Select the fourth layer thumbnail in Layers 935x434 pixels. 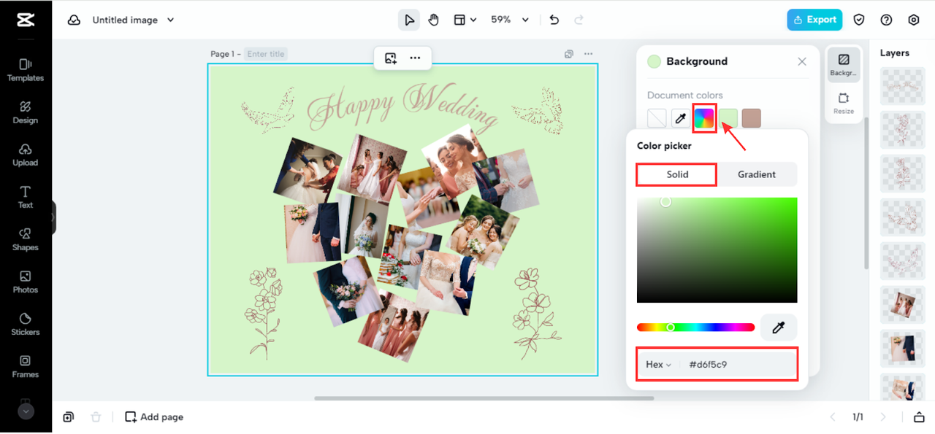[903, 217]
